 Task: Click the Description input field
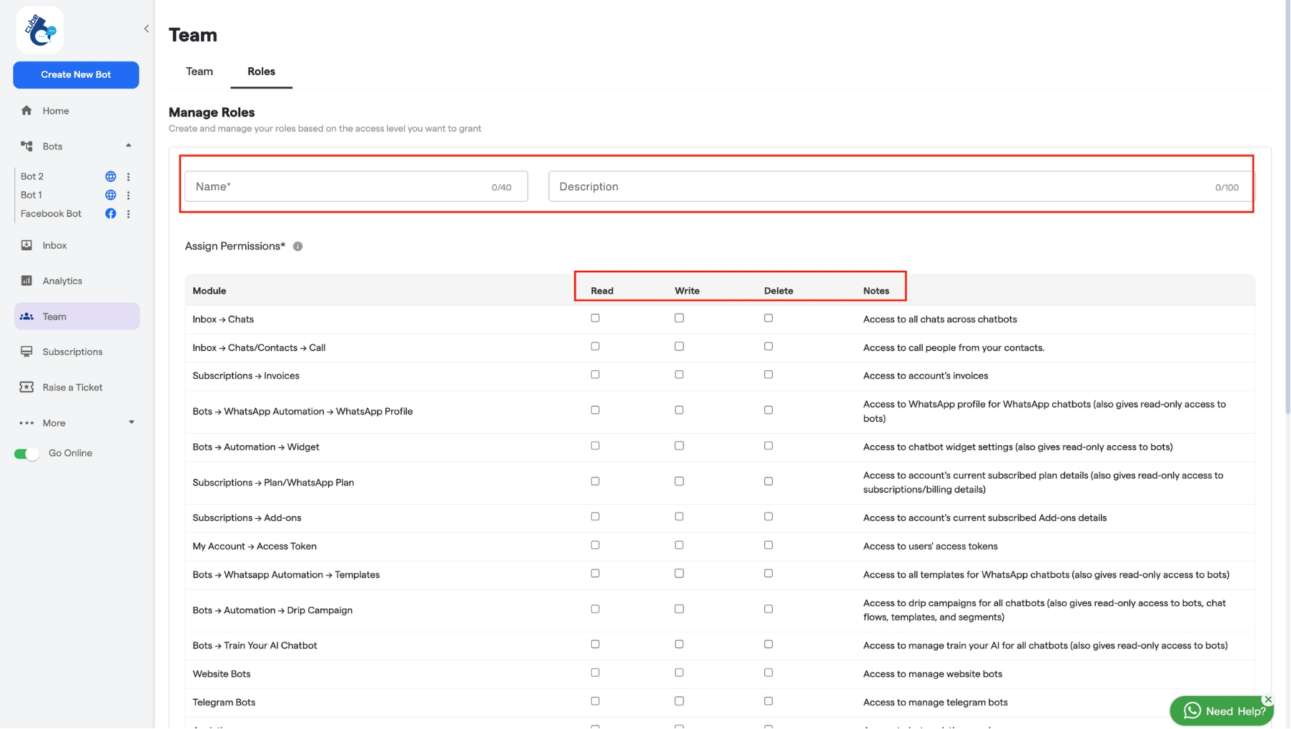coord(901,187)
